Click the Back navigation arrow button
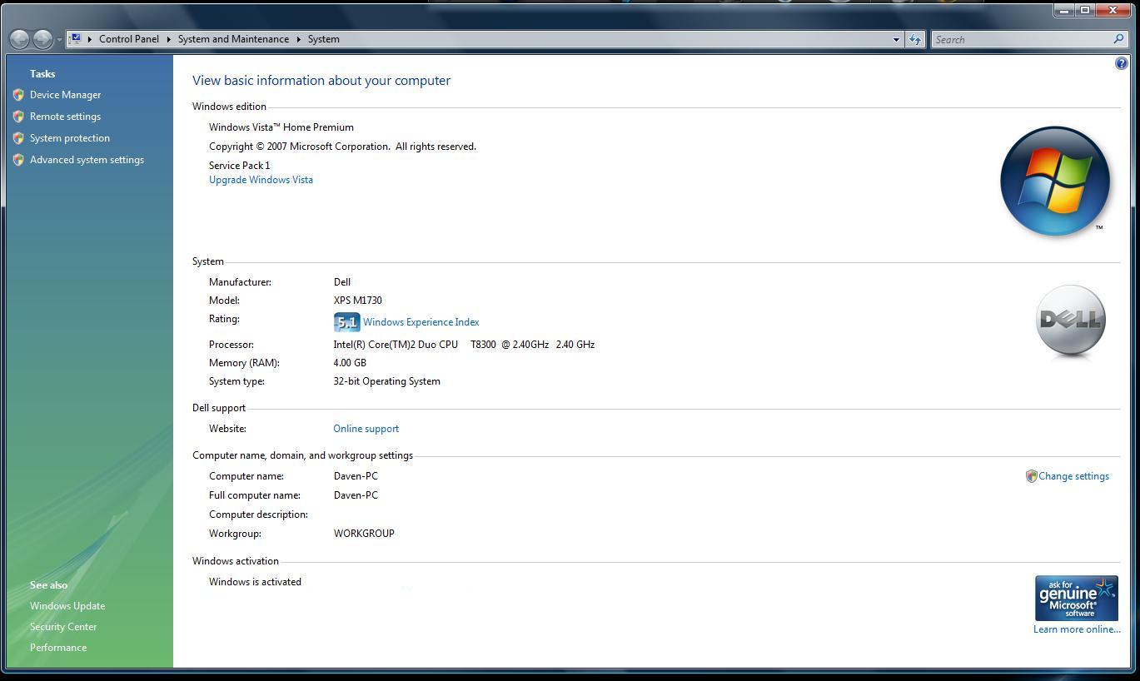Image resolution: width=1140 pixels, height=681 pixels. pyautogui.click(x=19, y=39)
